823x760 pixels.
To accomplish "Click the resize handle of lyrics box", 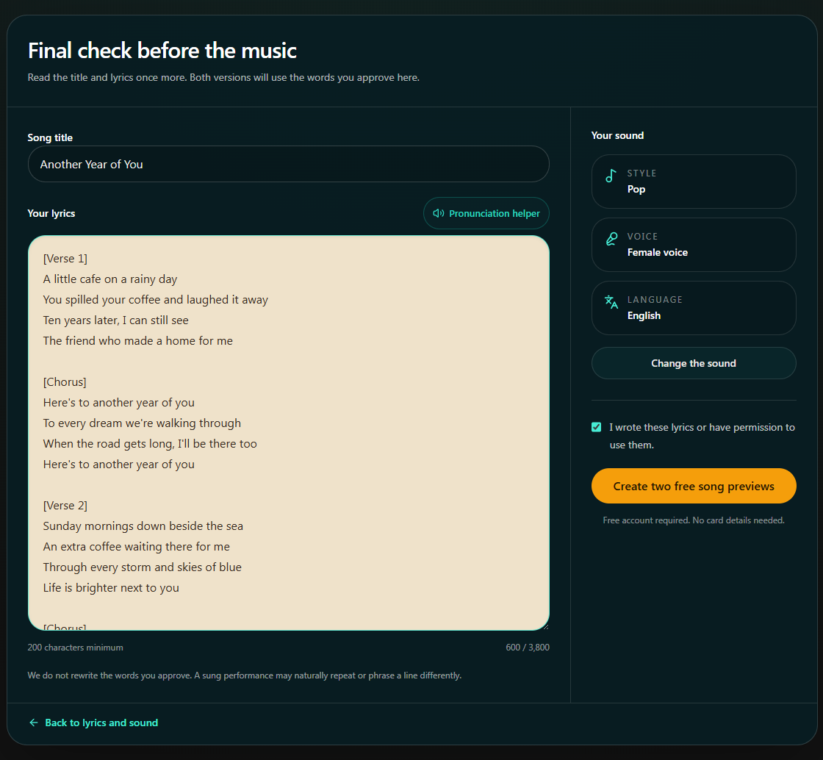I will coord(545,626).
